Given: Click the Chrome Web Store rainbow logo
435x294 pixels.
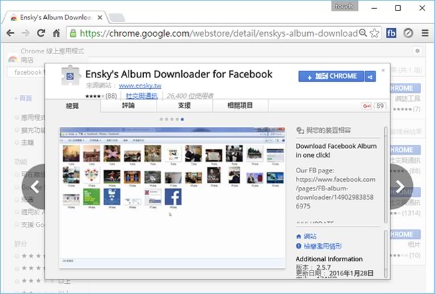Looking at the screenshot, I should 13,59.
